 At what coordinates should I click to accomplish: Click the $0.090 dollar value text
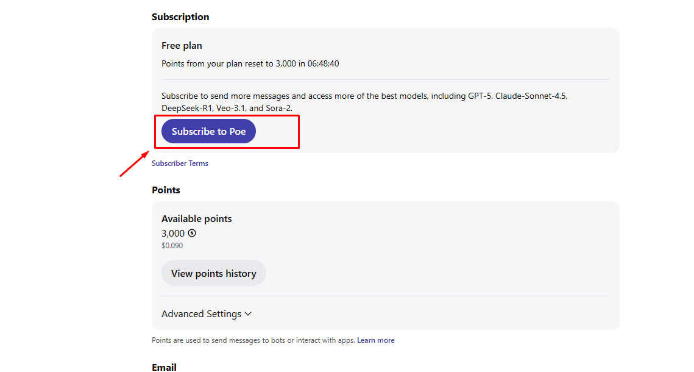(x=172, y=246)
